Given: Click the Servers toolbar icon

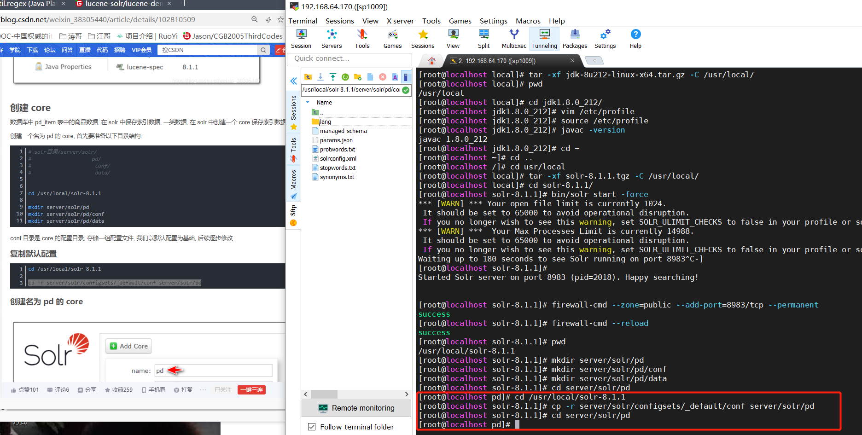Looking at the screenshot, I should pyautogui.click(x=332, y=39).
